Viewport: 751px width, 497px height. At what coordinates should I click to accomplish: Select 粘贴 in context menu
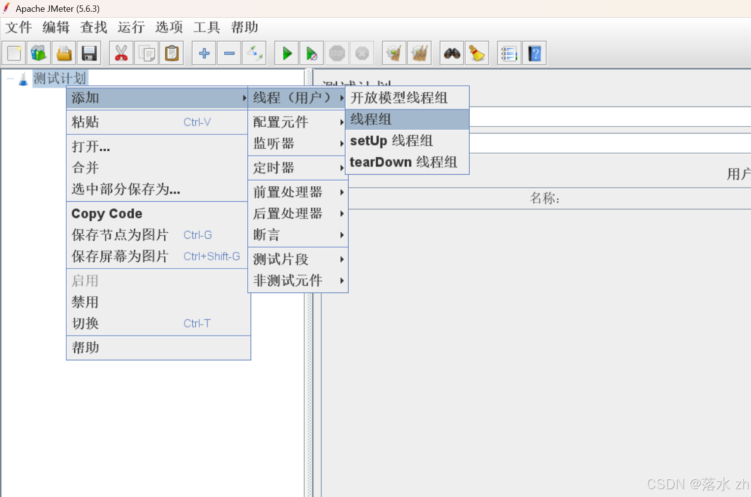point(157,122)
